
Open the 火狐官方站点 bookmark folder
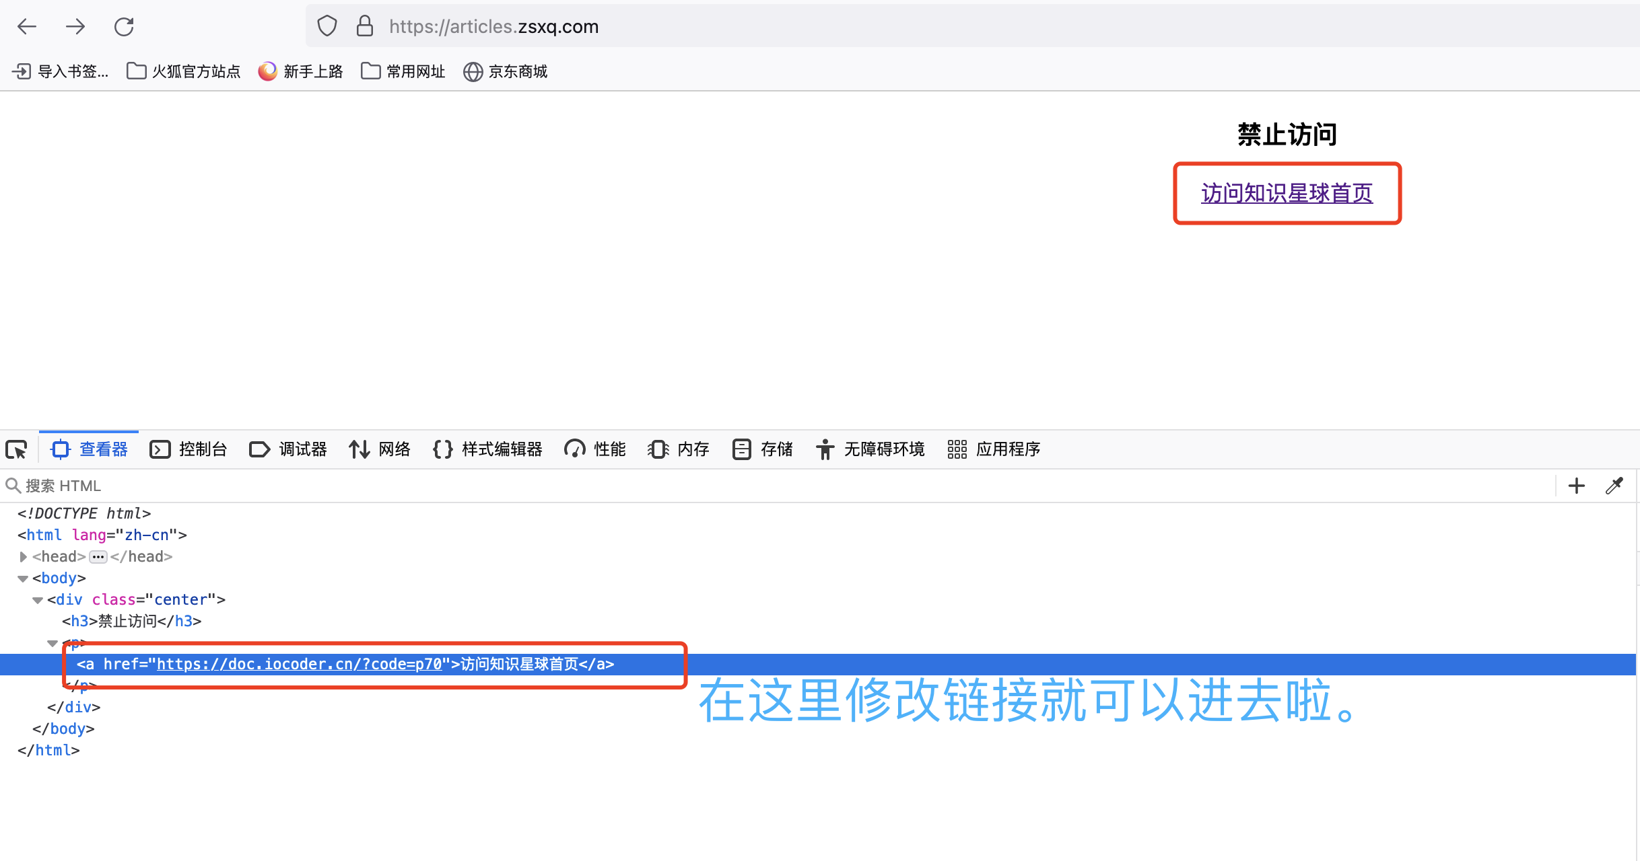coord(183,71)
